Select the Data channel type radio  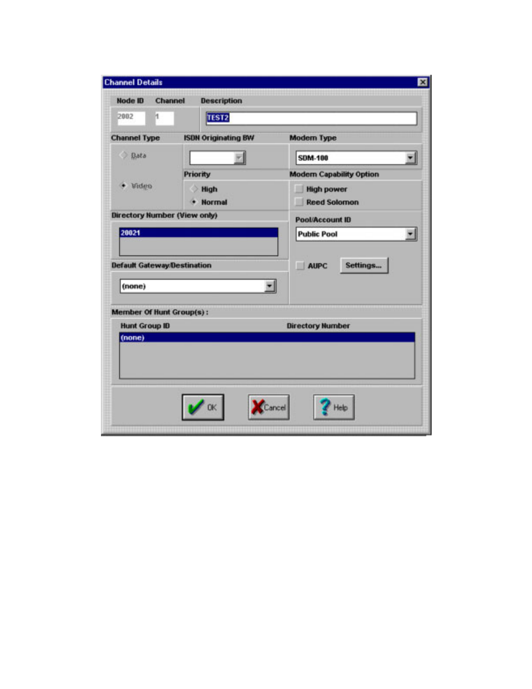pyautogui.click(x=123, y=155)
